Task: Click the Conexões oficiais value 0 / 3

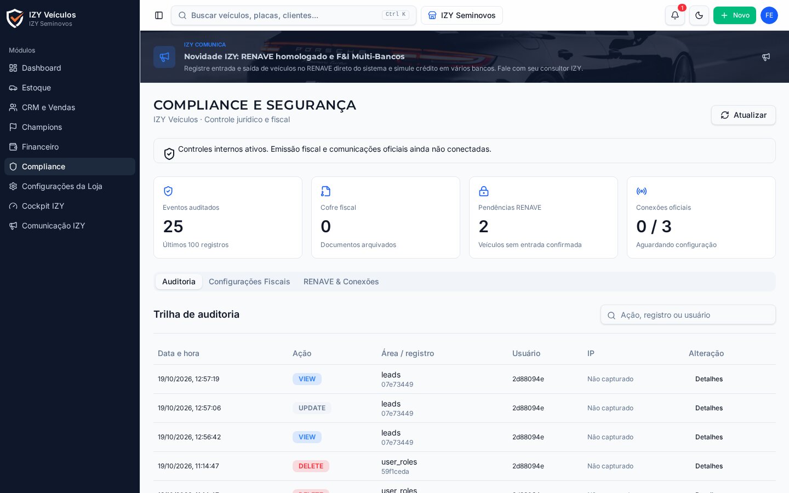Action: [x=654, y=226]
